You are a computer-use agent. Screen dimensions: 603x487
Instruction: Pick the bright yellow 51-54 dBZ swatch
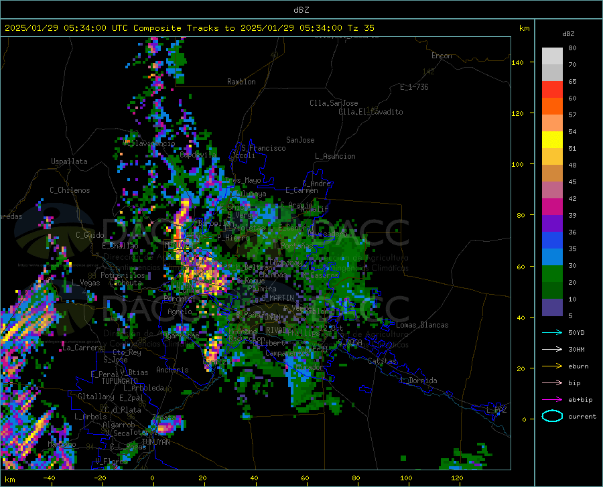click(552, 140)
